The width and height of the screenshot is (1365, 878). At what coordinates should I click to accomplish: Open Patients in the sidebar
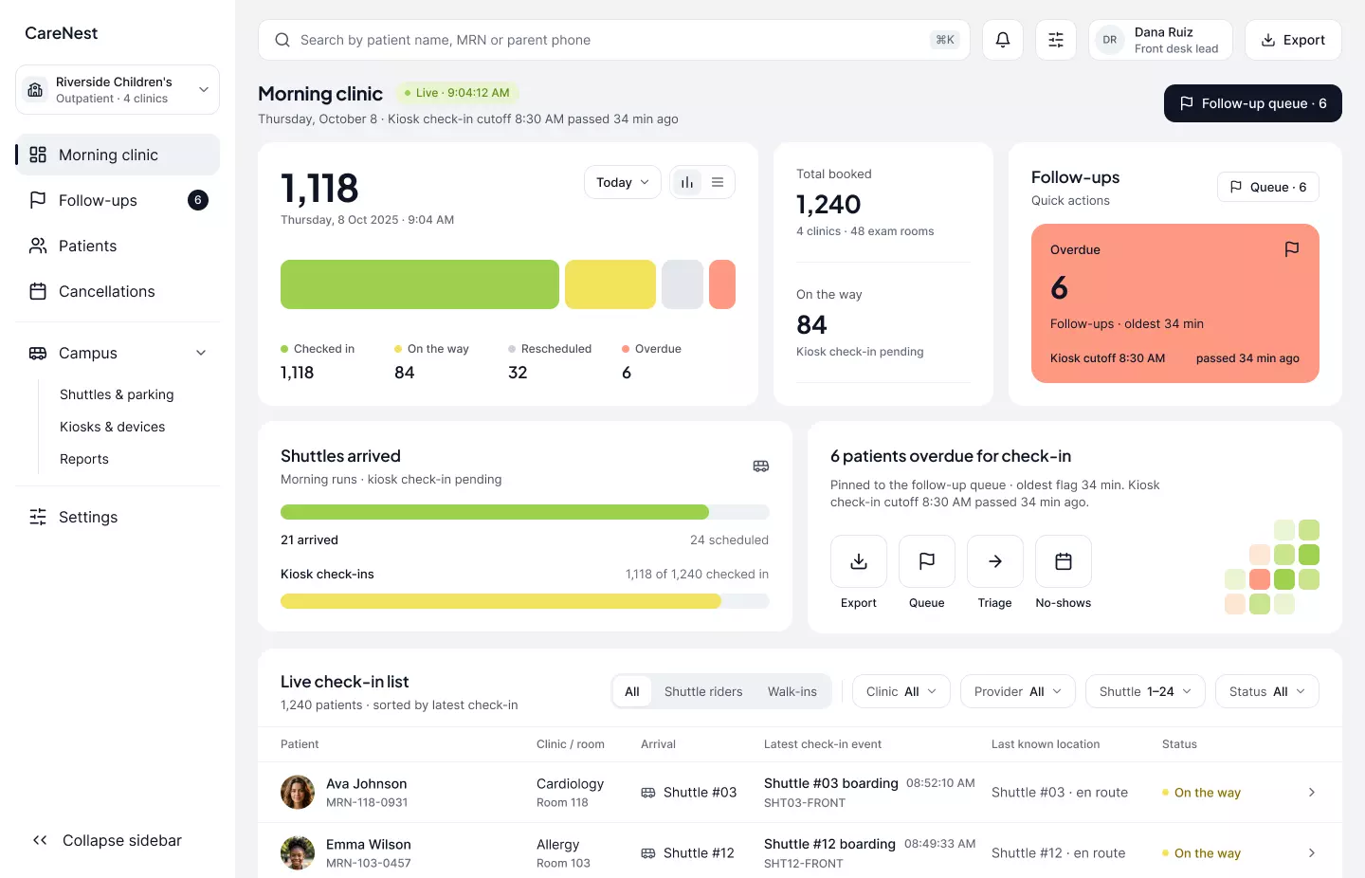118,246
